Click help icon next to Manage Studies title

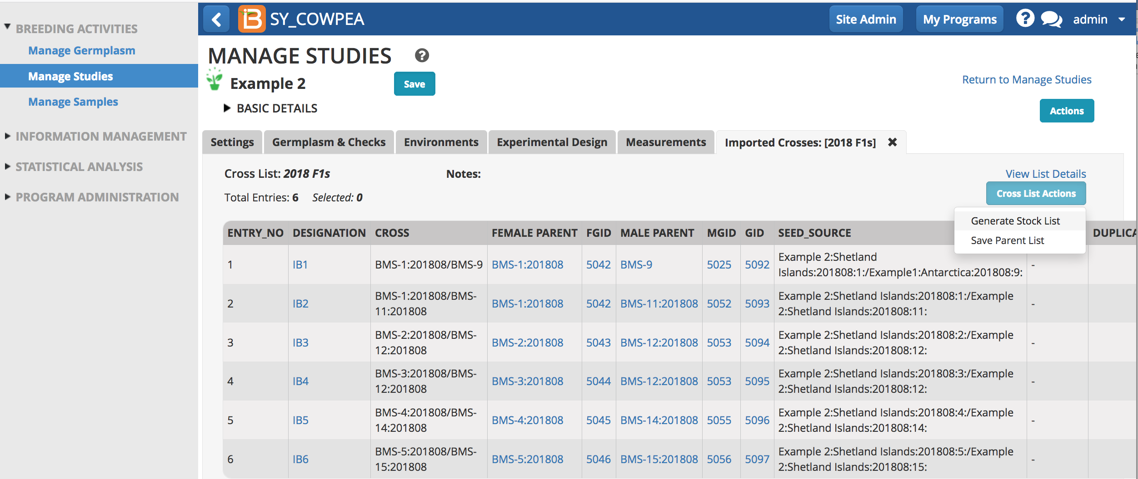click(422, 55)
